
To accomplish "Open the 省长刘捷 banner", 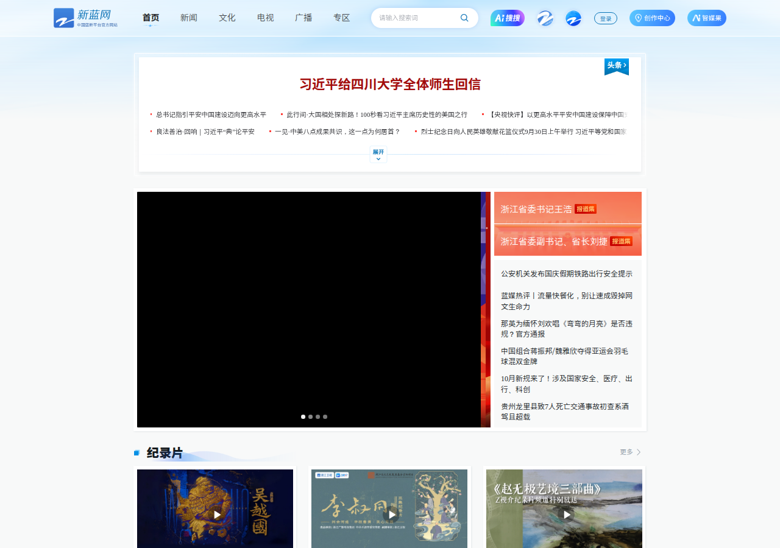I will [568, 241].
